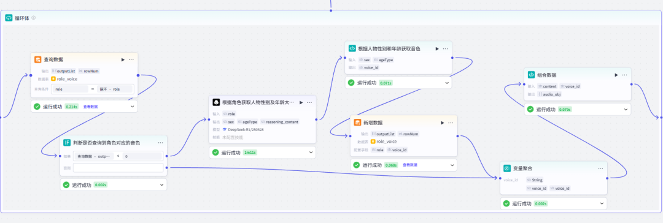
Task: Click the green success check under 组合数据
Action: 530,110
